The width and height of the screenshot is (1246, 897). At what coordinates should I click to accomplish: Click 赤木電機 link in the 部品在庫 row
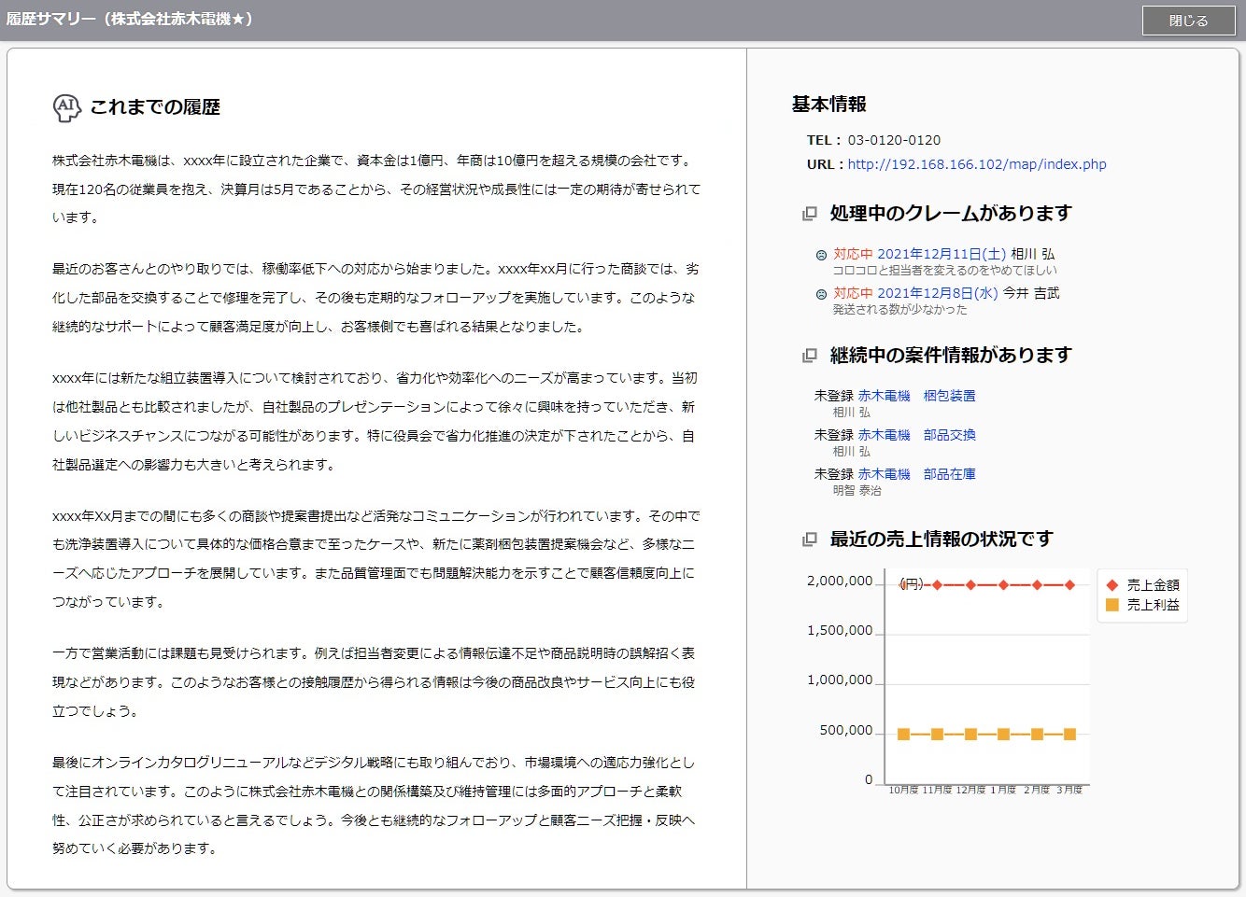(x=884, y=474)
